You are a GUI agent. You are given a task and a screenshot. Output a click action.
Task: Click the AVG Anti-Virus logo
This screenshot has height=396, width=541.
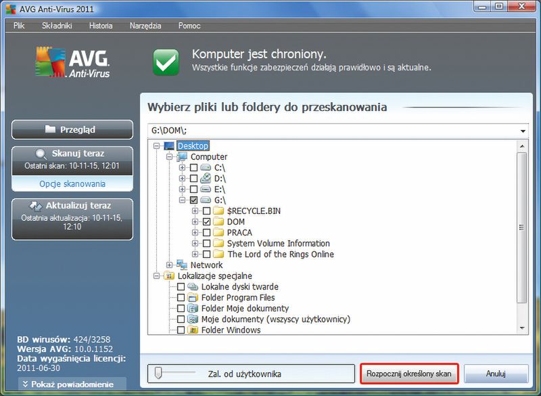(x=72, y=62)
